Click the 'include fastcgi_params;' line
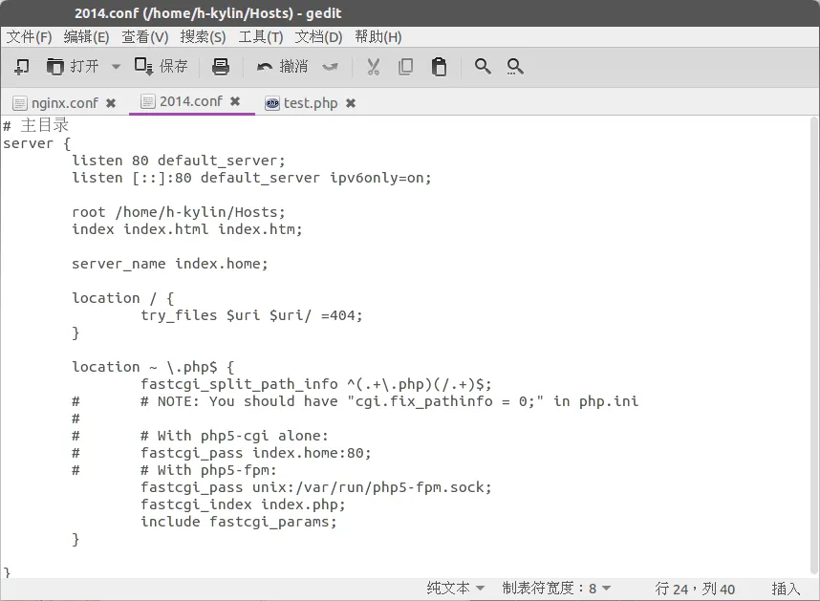The height and width of the screenshot is (601, 820). pyautogui.click(x=239, y=522)
